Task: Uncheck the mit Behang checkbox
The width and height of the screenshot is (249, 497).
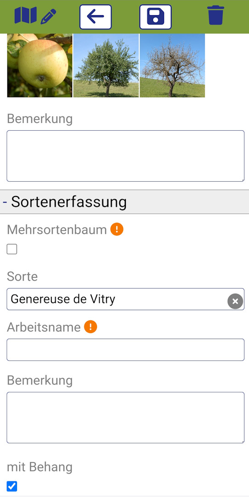Action: [x=12, y=486]
